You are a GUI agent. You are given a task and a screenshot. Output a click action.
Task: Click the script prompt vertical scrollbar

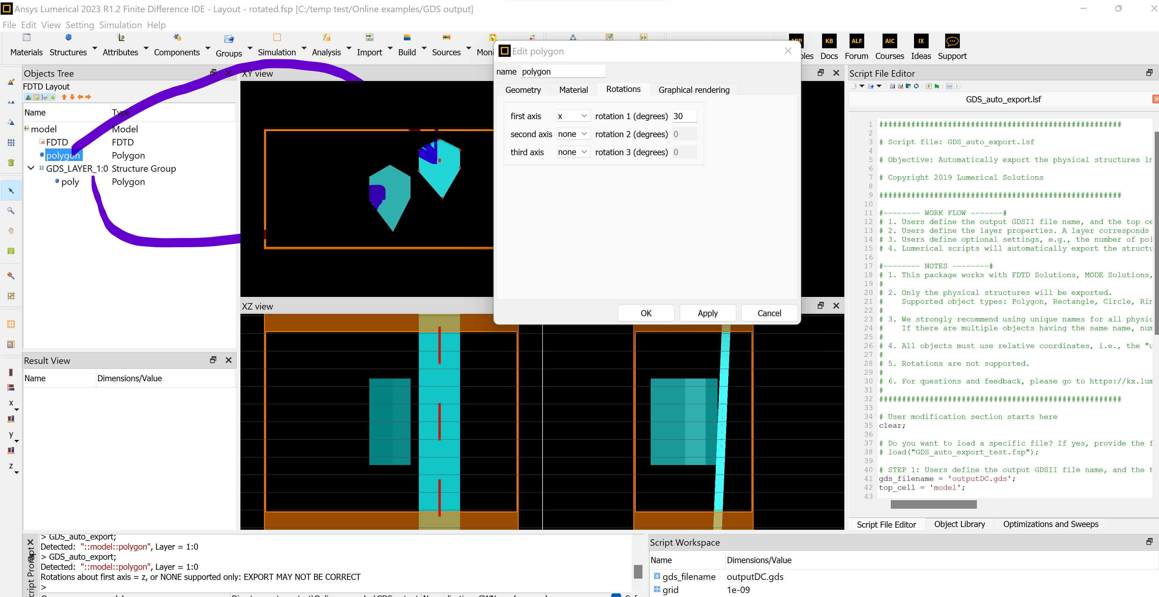click(x=638, y=571)
